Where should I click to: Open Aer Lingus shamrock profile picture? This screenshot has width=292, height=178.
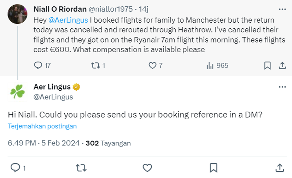coord(18,92)
